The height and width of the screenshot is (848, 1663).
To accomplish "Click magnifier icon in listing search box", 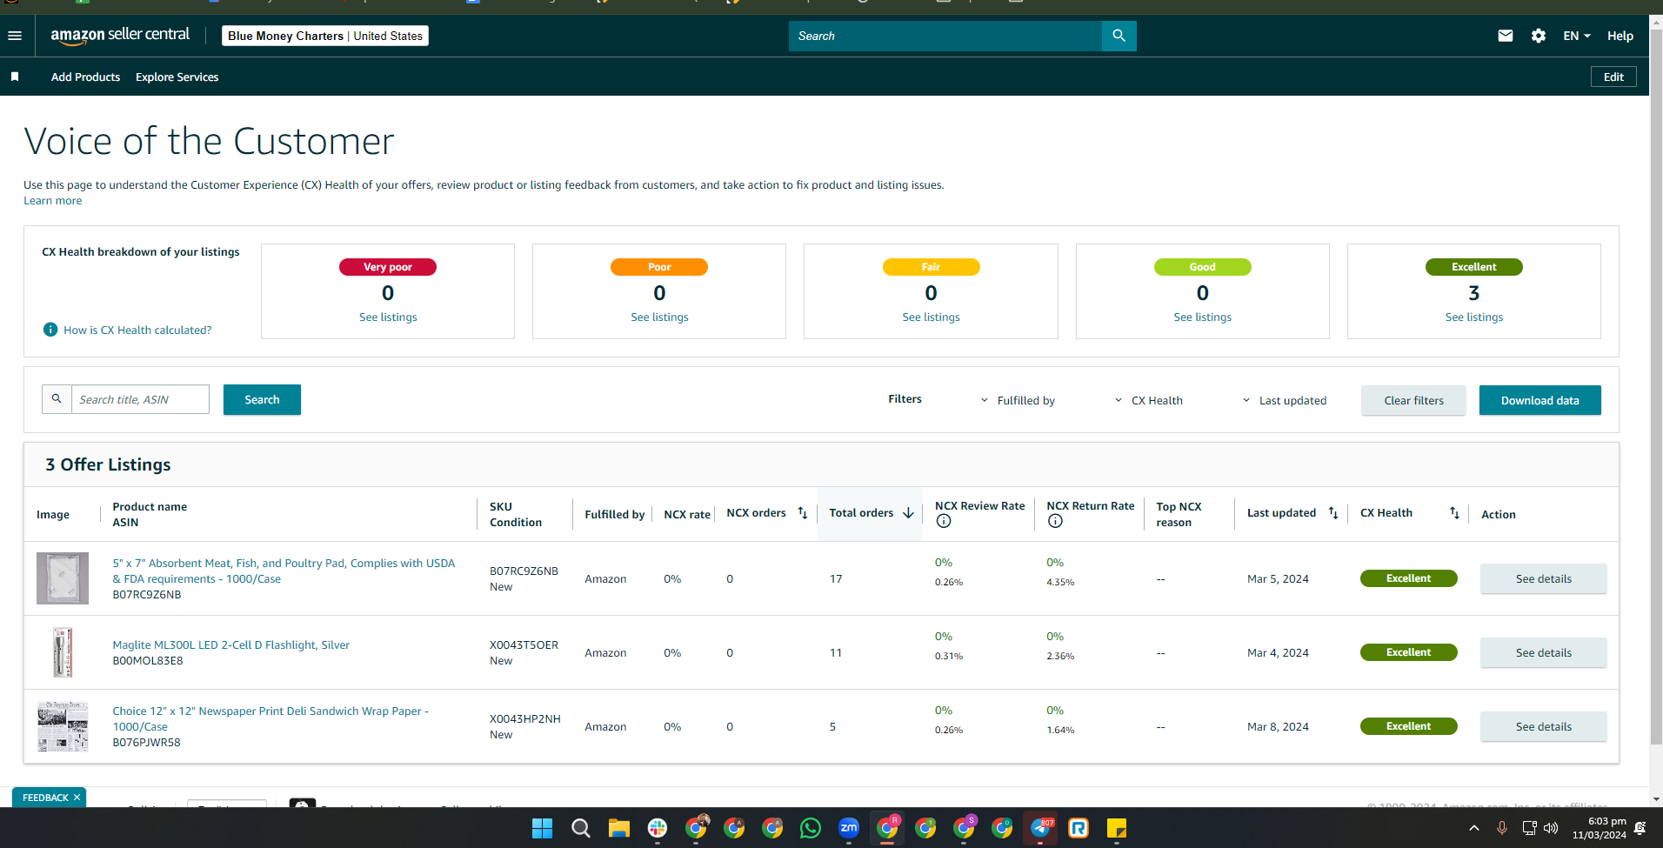I will (57, 399).
